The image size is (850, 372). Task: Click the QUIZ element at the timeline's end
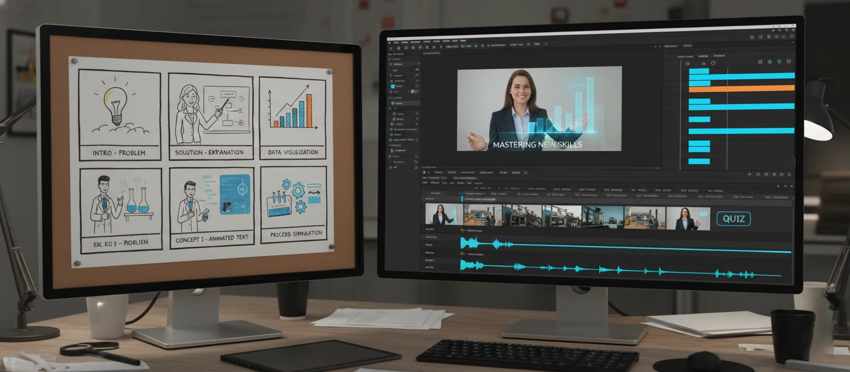[733, 219]
